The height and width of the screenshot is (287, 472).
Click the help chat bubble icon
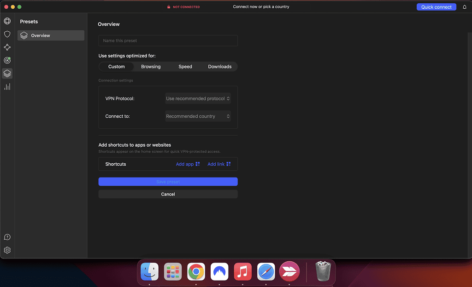tap(7, 237)
